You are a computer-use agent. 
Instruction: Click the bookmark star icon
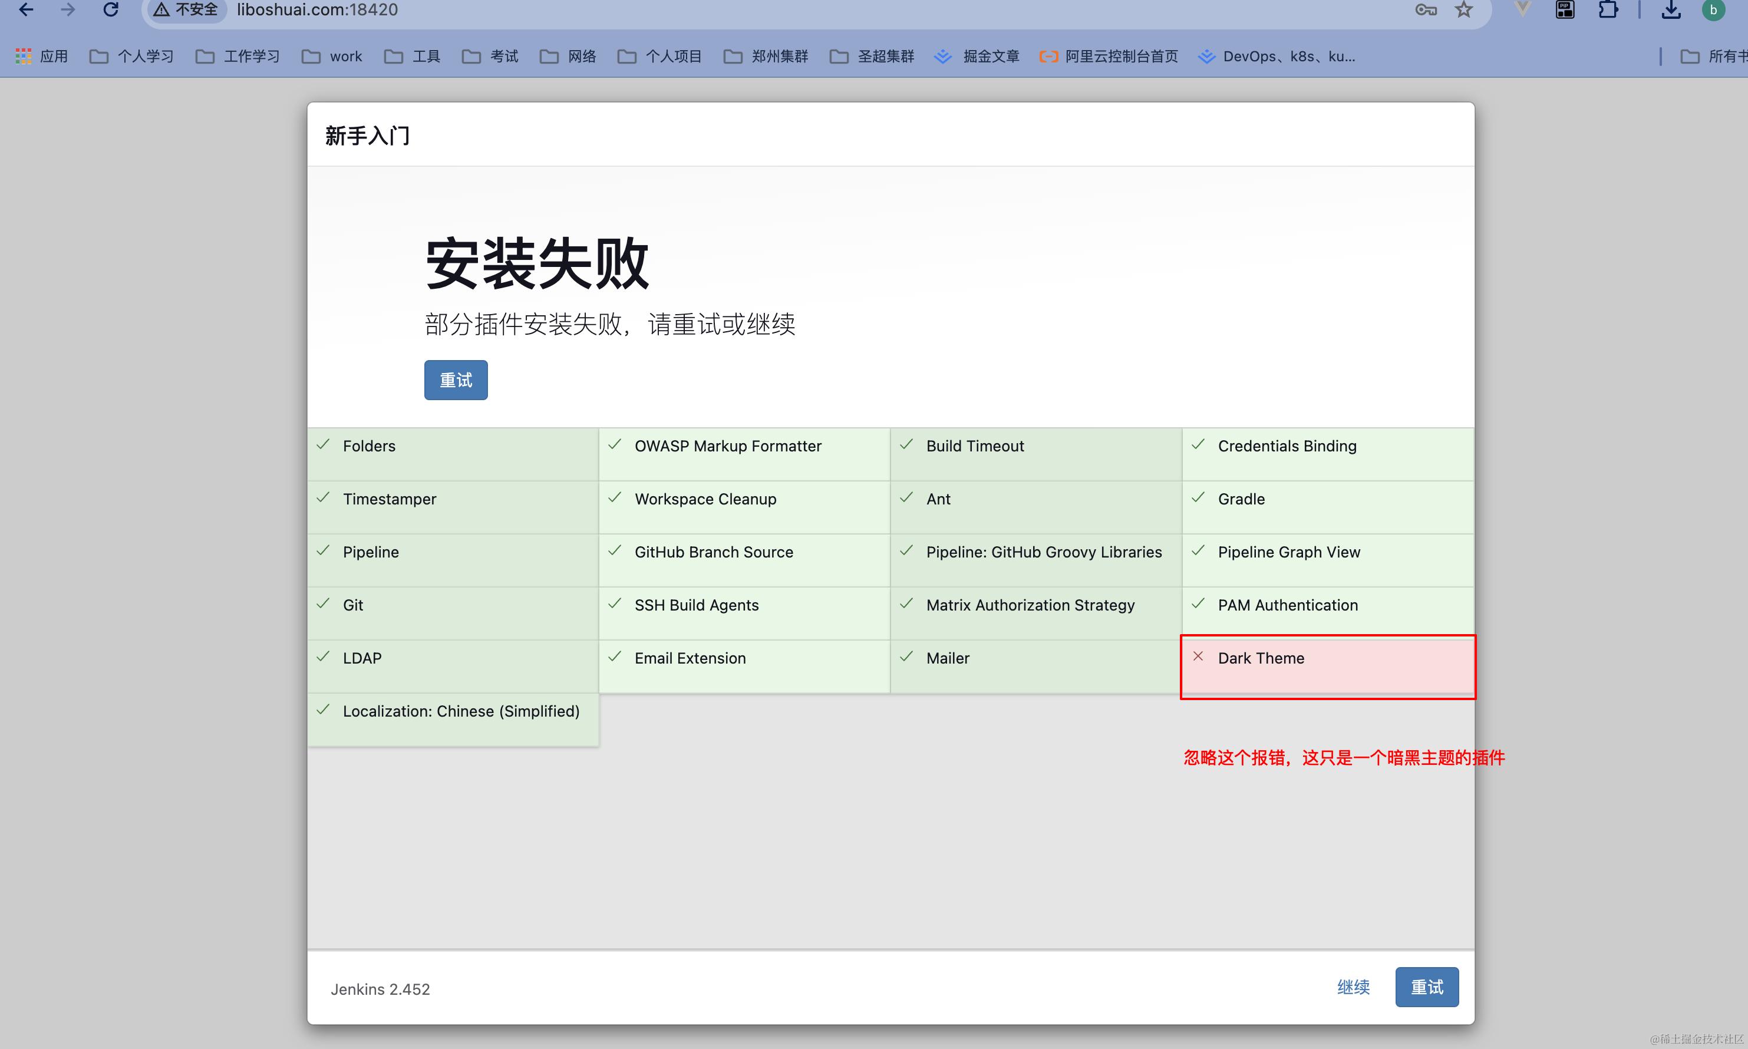tap(1463, 10)
